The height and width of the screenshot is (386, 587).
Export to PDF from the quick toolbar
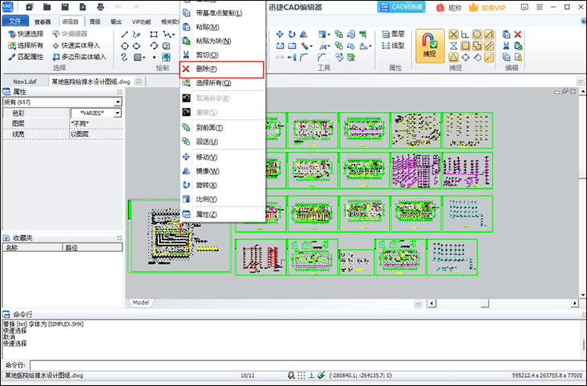click(x=83, y=7)
